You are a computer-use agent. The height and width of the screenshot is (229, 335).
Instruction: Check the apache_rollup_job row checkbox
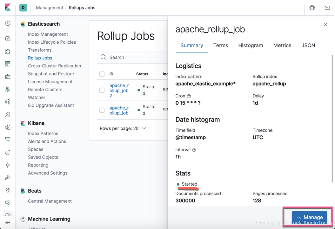(102, 110)
